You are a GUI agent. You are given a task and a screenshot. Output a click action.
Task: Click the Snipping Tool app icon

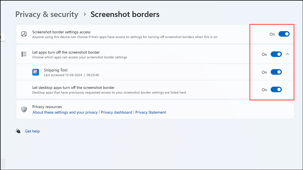(x=35, y=72)
